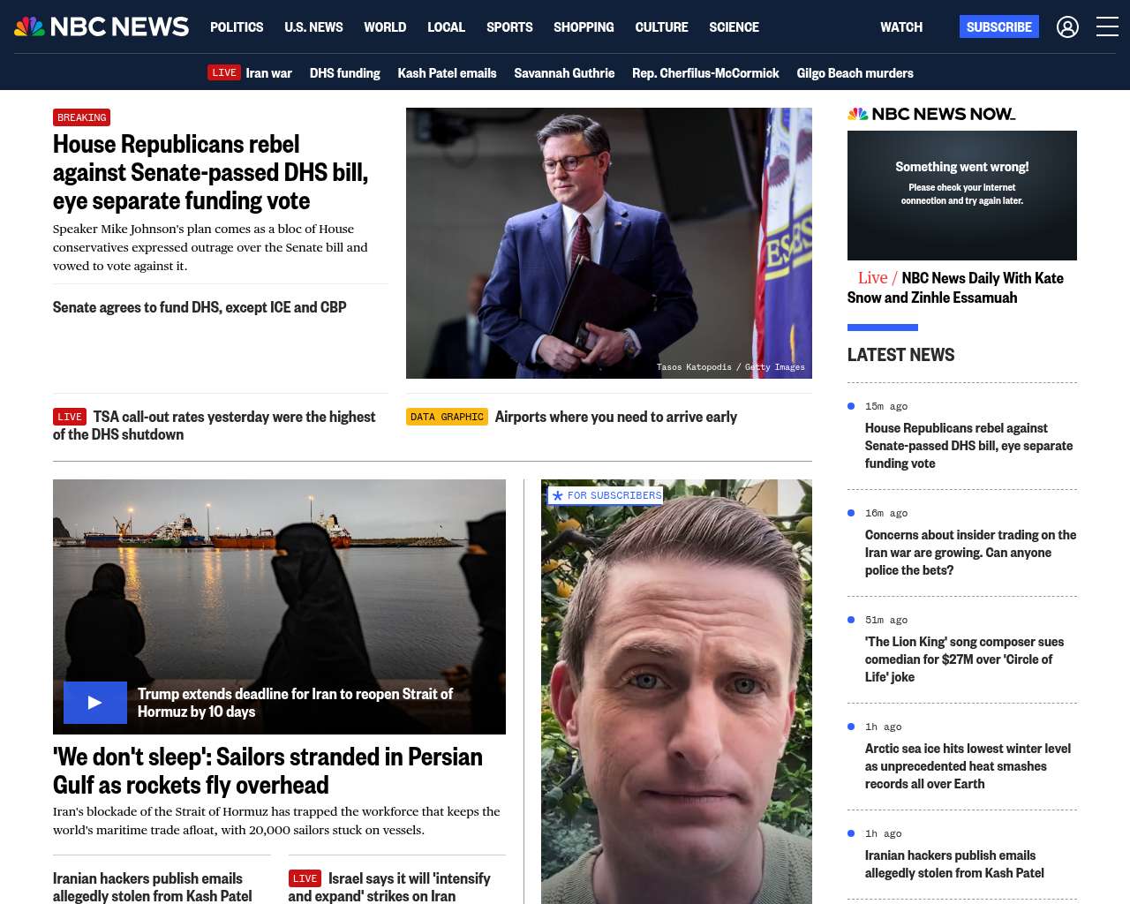Open latest news Lion King composer lawsuit story
This screenshot has width=1130, height=904.
[964, 659]
